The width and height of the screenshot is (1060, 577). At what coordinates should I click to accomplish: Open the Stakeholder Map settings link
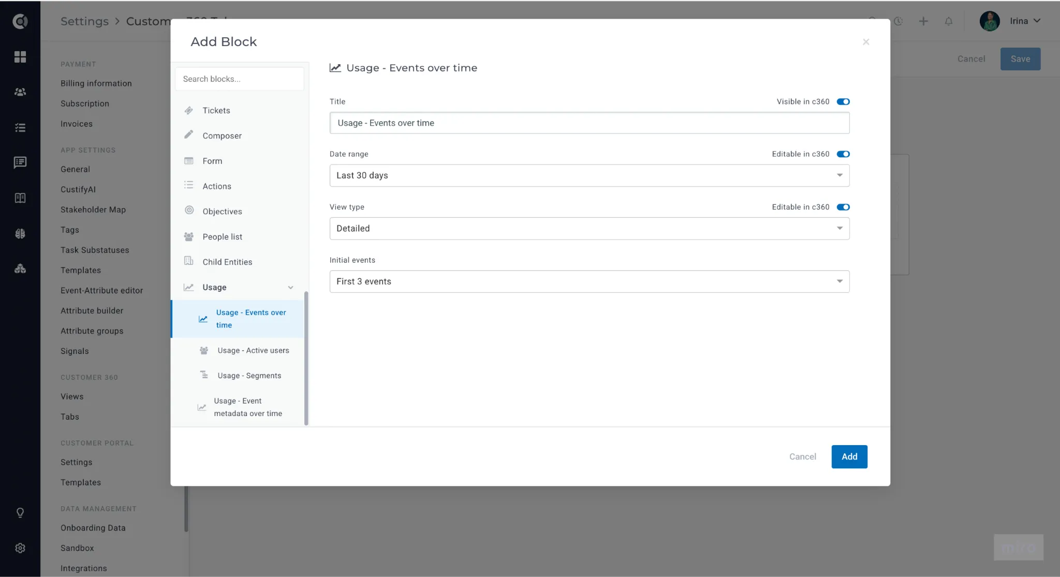(93, 210)
